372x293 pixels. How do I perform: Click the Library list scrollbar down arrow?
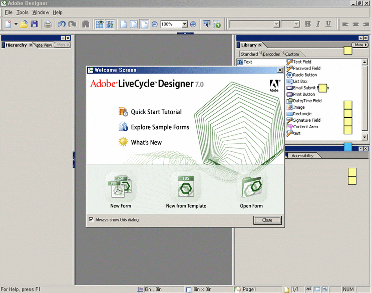(x=364, y=137)
